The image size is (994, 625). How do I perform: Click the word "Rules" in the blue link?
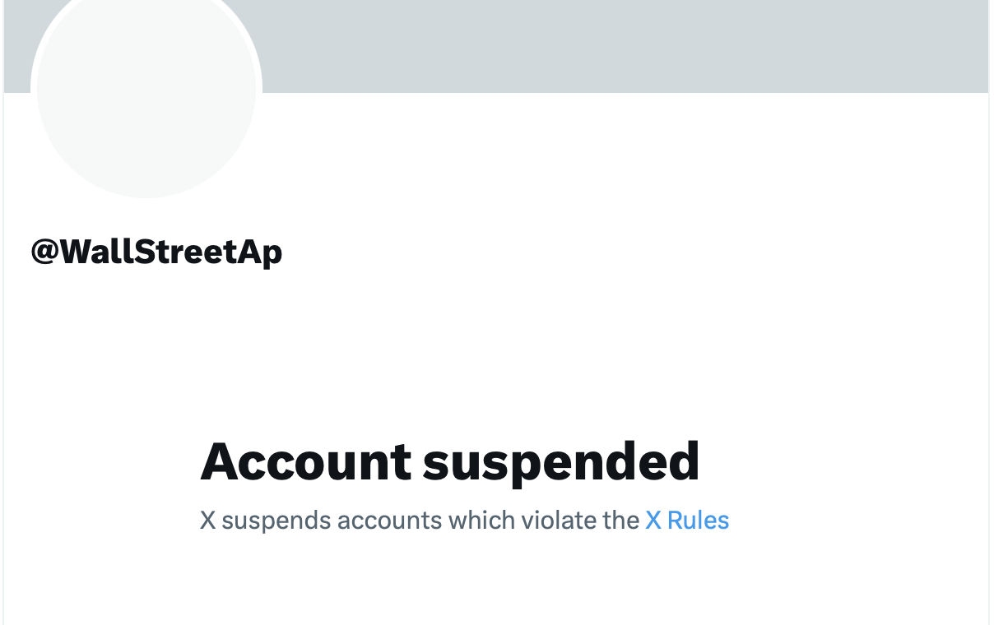pos(698,521)
